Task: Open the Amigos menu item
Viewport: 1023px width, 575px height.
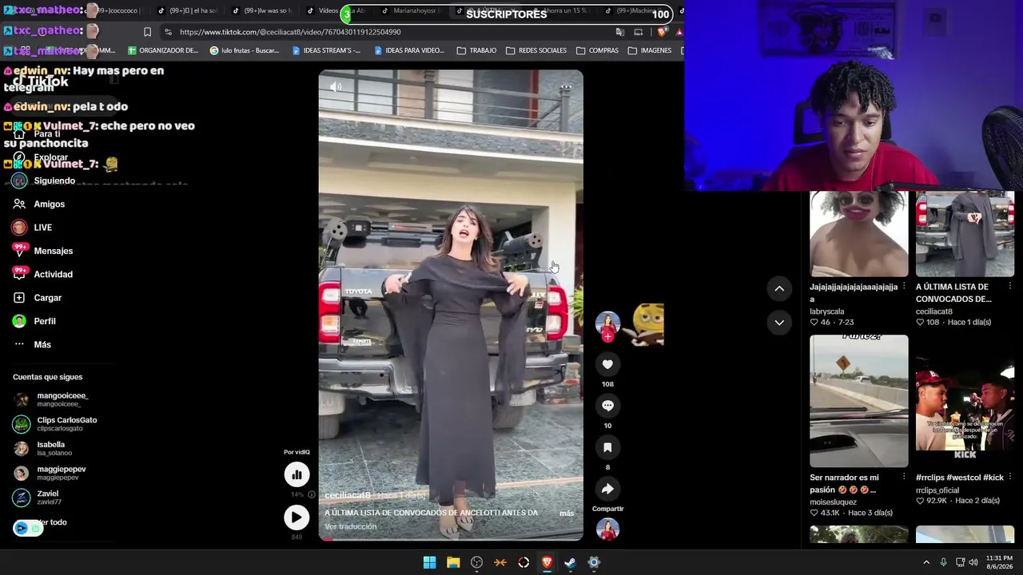Action: (50, 204)
